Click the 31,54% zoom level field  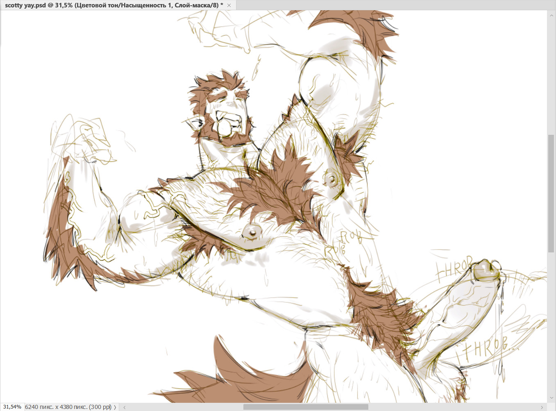tap(12, 407)
